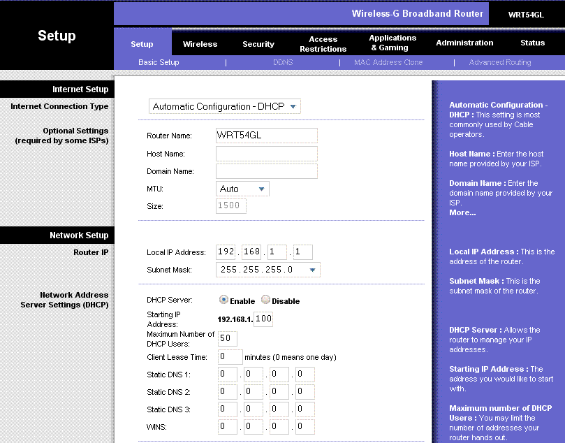The width and height of the screenshot is (565, 443).
Task: Expand the MTU Auto dropdown
Action: [x=242, y=189]
